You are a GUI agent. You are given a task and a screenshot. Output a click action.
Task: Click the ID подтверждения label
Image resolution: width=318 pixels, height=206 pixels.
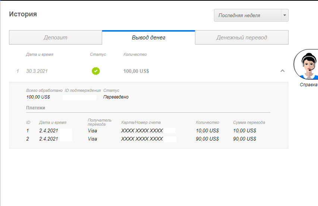point(83,90)
